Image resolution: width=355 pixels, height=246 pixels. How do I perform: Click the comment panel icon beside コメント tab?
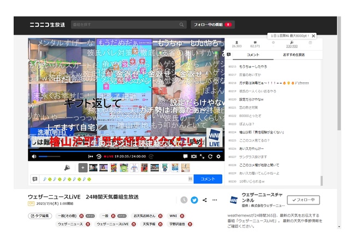pyautogui.click(x=229, y=55)
